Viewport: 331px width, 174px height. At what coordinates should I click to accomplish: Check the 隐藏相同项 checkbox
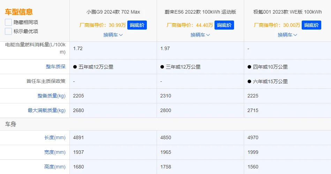click(x=8, y=22)
